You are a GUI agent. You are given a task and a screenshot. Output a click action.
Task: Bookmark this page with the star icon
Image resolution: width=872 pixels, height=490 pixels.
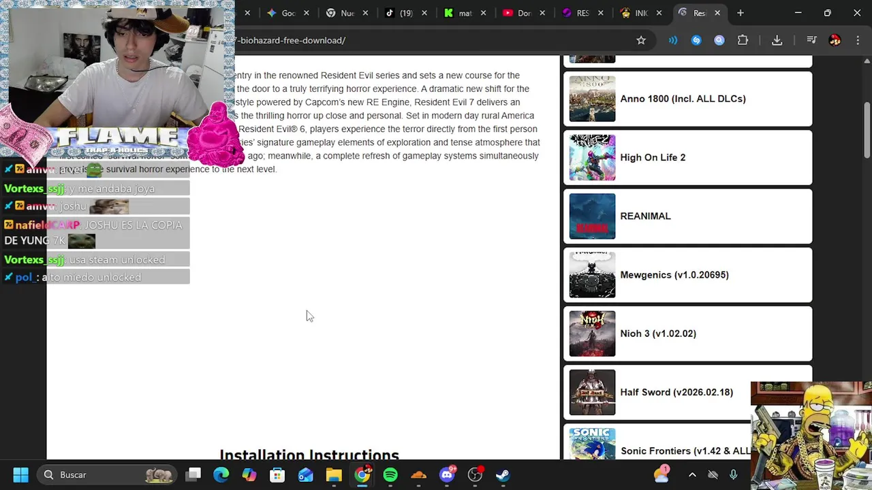(x=641, y=40)
